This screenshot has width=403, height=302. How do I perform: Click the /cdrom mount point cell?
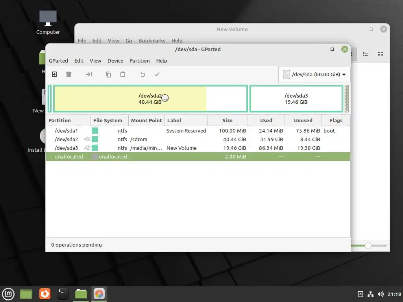[x=139, y=140]
